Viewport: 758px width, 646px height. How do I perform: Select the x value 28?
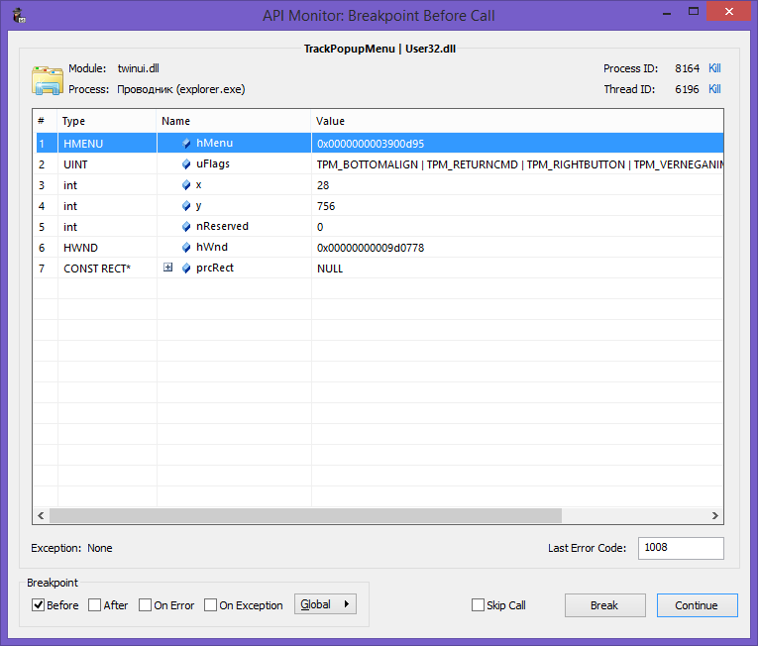323,185
